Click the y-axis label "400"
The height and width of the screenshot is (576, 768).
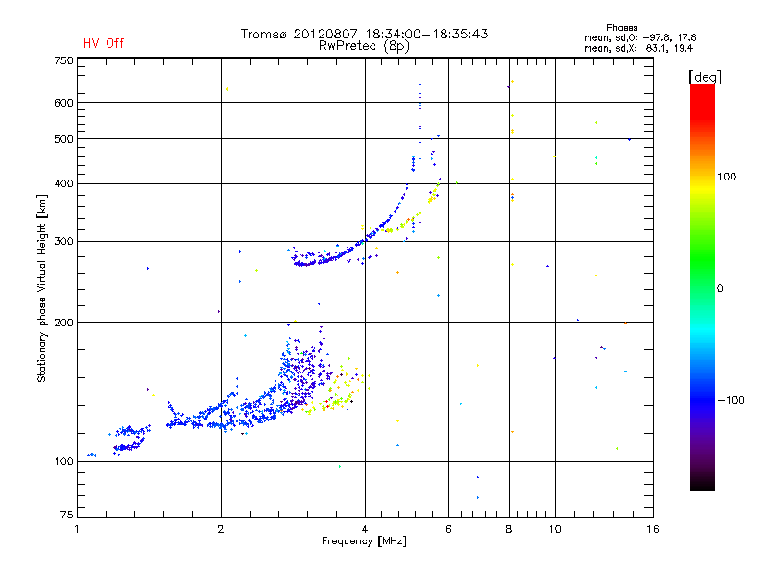tap(63, 183)
